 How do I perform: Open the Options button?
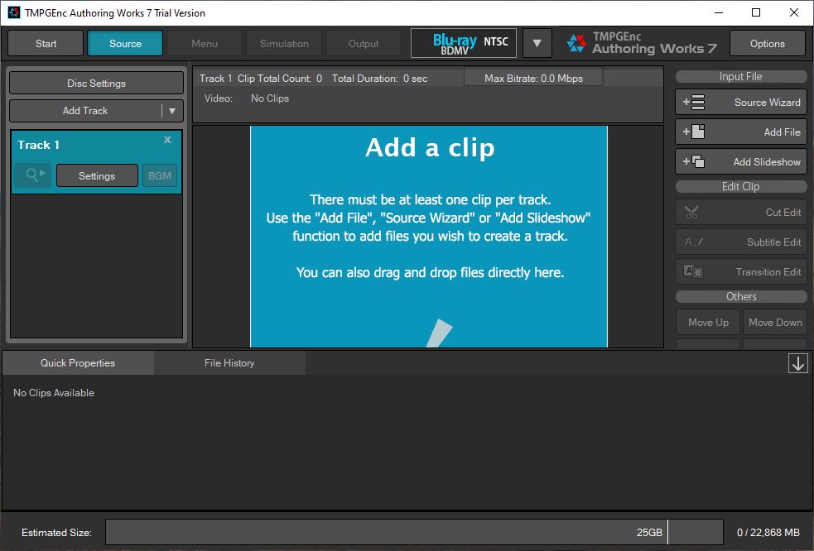click(768, 44)
